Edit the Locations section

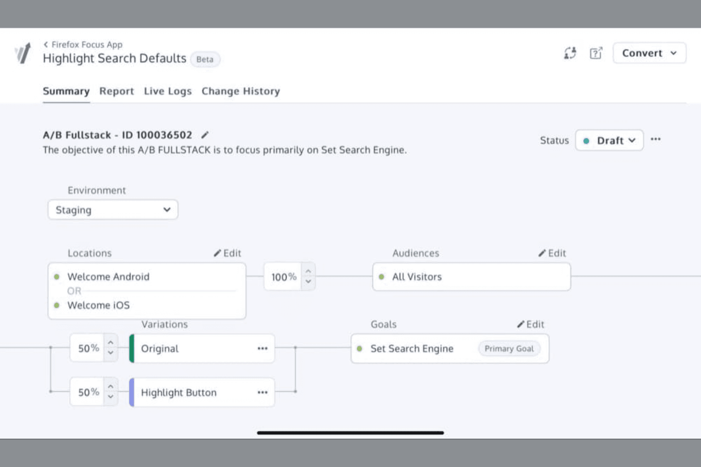click(x=227, y=253)
